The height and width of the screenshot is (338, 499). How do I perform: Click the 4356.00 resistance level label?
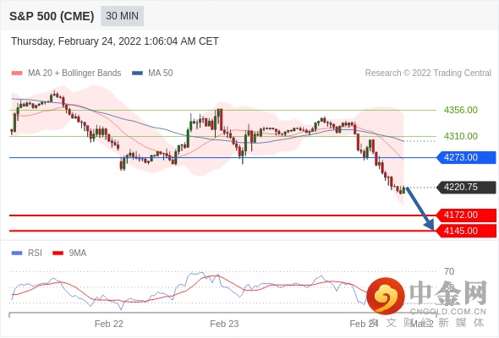460,110
